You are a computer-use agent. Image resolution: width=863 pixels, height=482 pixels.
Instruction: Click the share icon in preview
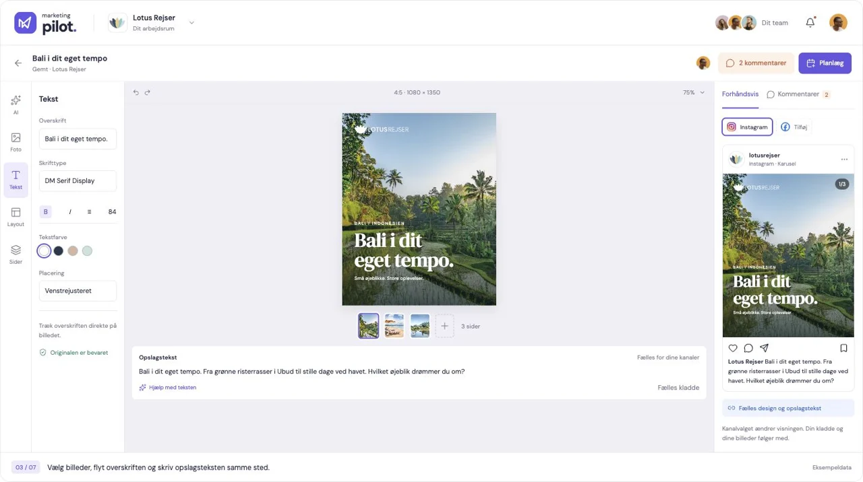click(x=764, y=348)
